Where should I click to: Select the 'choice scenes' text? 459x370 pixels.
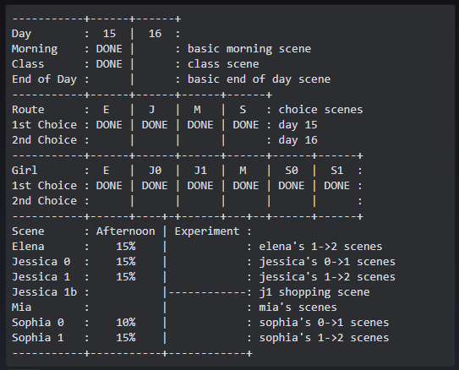point(320,110)
